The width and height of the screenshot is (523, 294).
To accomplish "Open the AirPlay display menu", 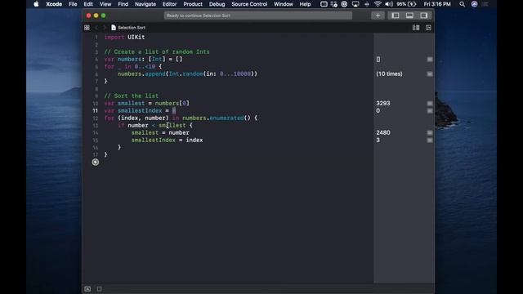I will pyautogui.click(x=355, y=4).
